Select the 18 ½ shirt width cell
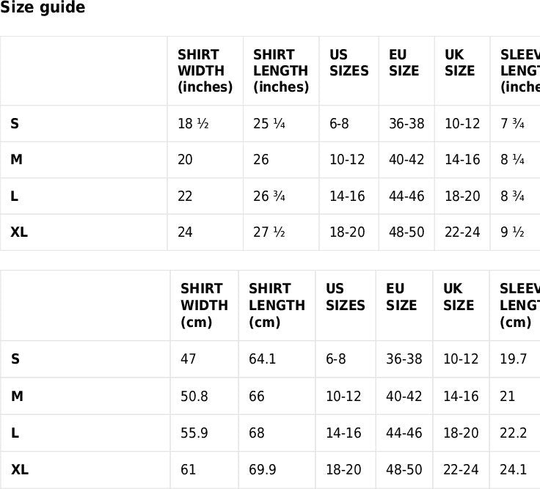 (x=193, y=124)
